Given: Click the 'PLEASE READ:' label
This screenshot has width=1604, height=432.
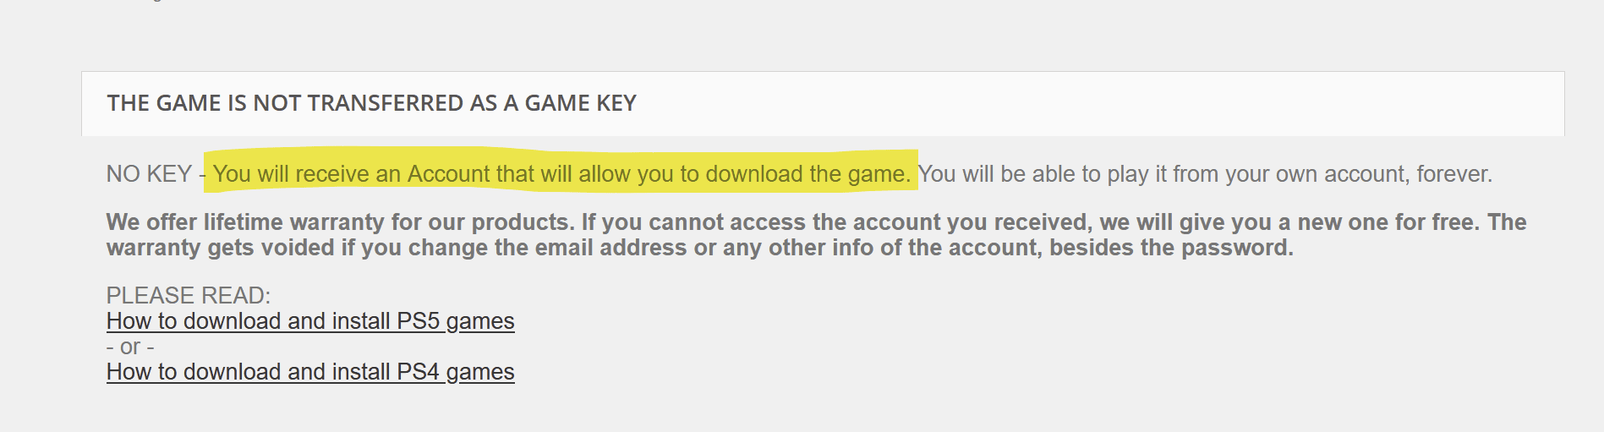Looking at the screenshot, I should click(x=189, y=296).
